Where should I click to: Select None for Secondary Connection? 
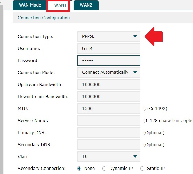pos(79,169)
